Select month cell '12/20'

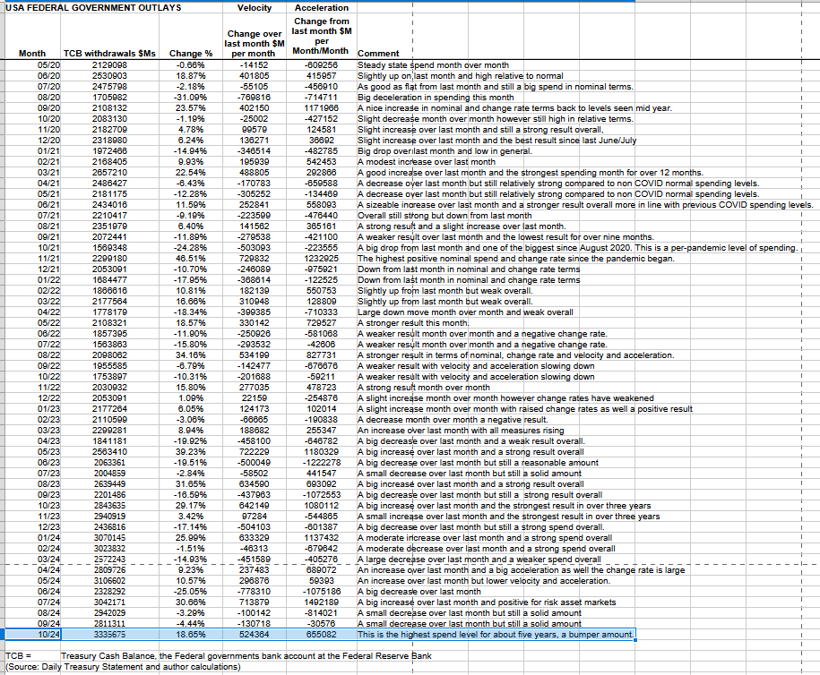tap(48, 141)
